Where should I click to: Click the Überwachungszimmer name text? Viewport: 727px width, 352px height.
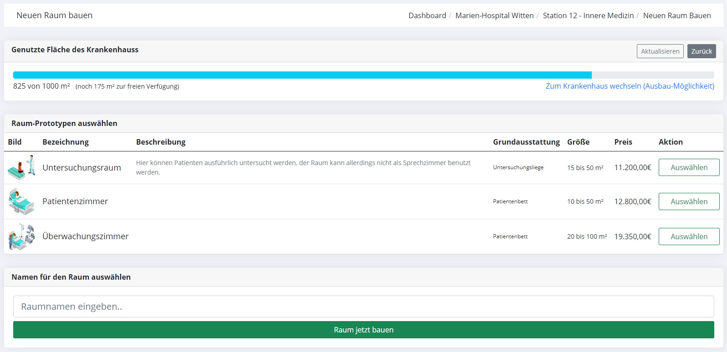86,236
